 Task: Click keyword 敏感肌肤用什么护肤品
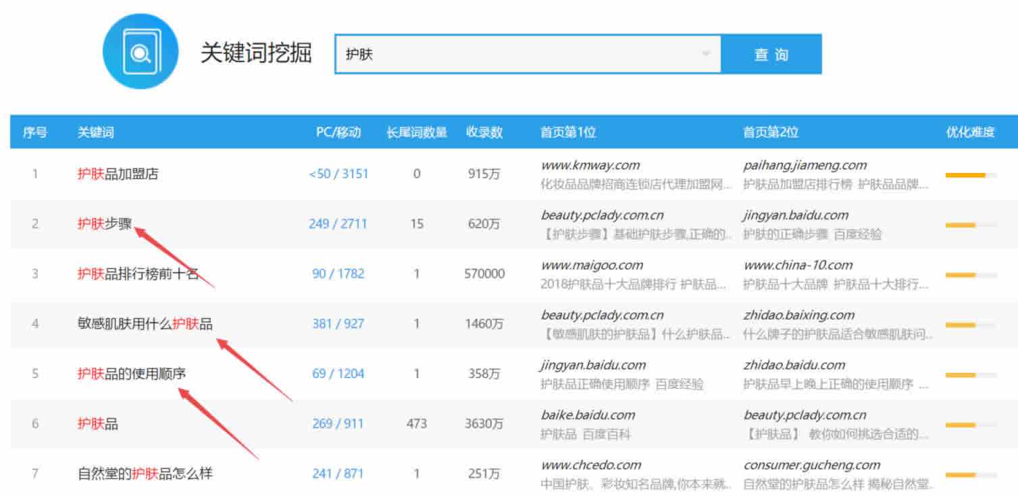coord(145,324)
